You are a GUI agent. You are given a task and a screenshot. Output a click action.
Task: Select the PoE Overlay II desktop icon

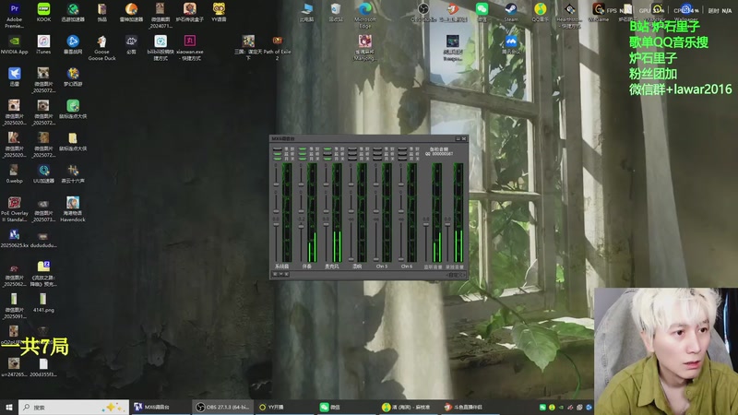(x=14, y=203)
